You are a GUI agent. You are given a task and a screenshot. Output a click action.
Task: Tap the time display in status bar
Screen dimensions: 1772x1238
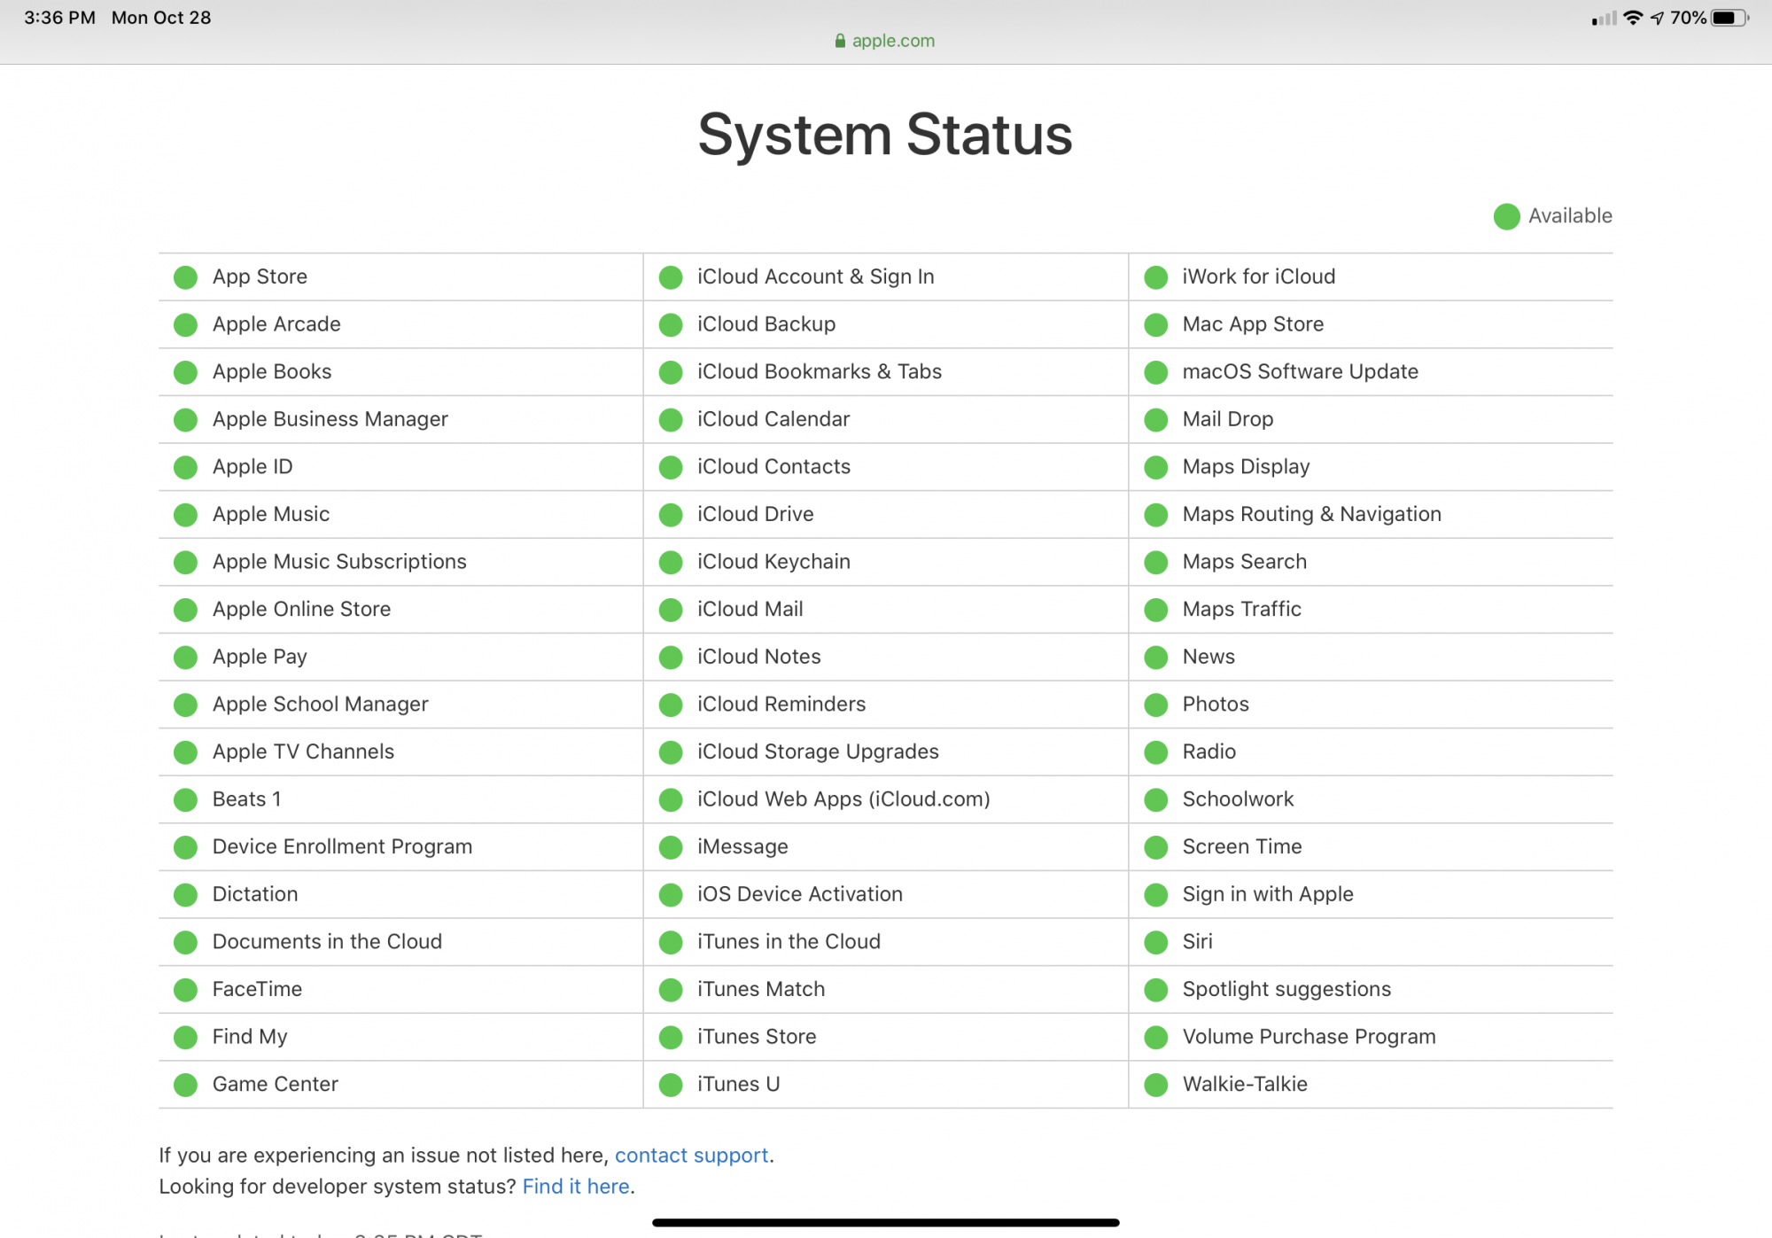point(59,18)
